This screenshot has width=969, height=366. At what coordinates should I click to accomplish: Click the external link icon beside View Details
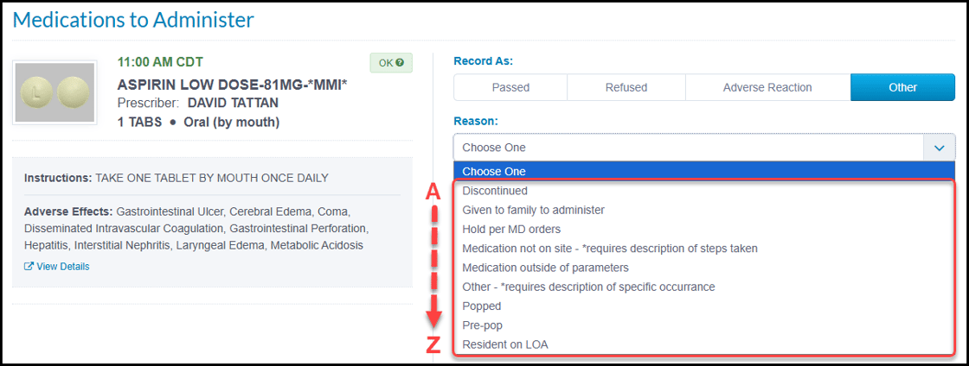tap(29, 267)
